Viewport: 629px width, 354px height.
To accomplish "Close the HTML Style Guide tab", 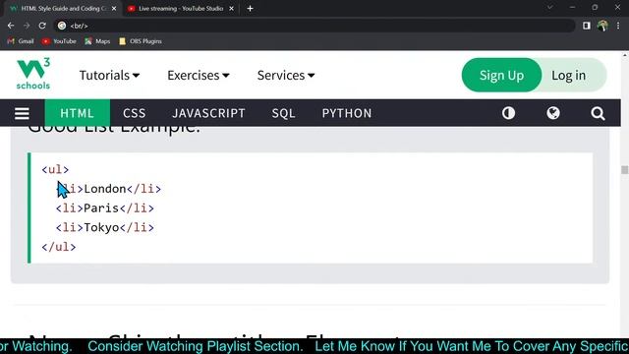I will tap(114, 9).
